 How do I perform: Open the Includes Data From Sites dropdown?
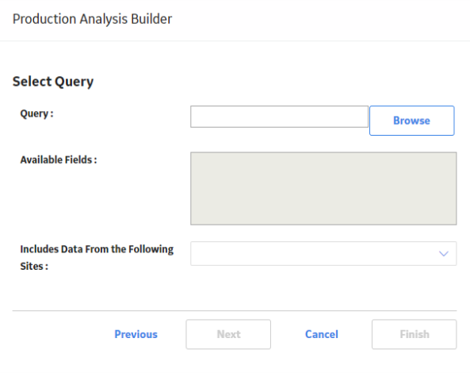point(323,254)
